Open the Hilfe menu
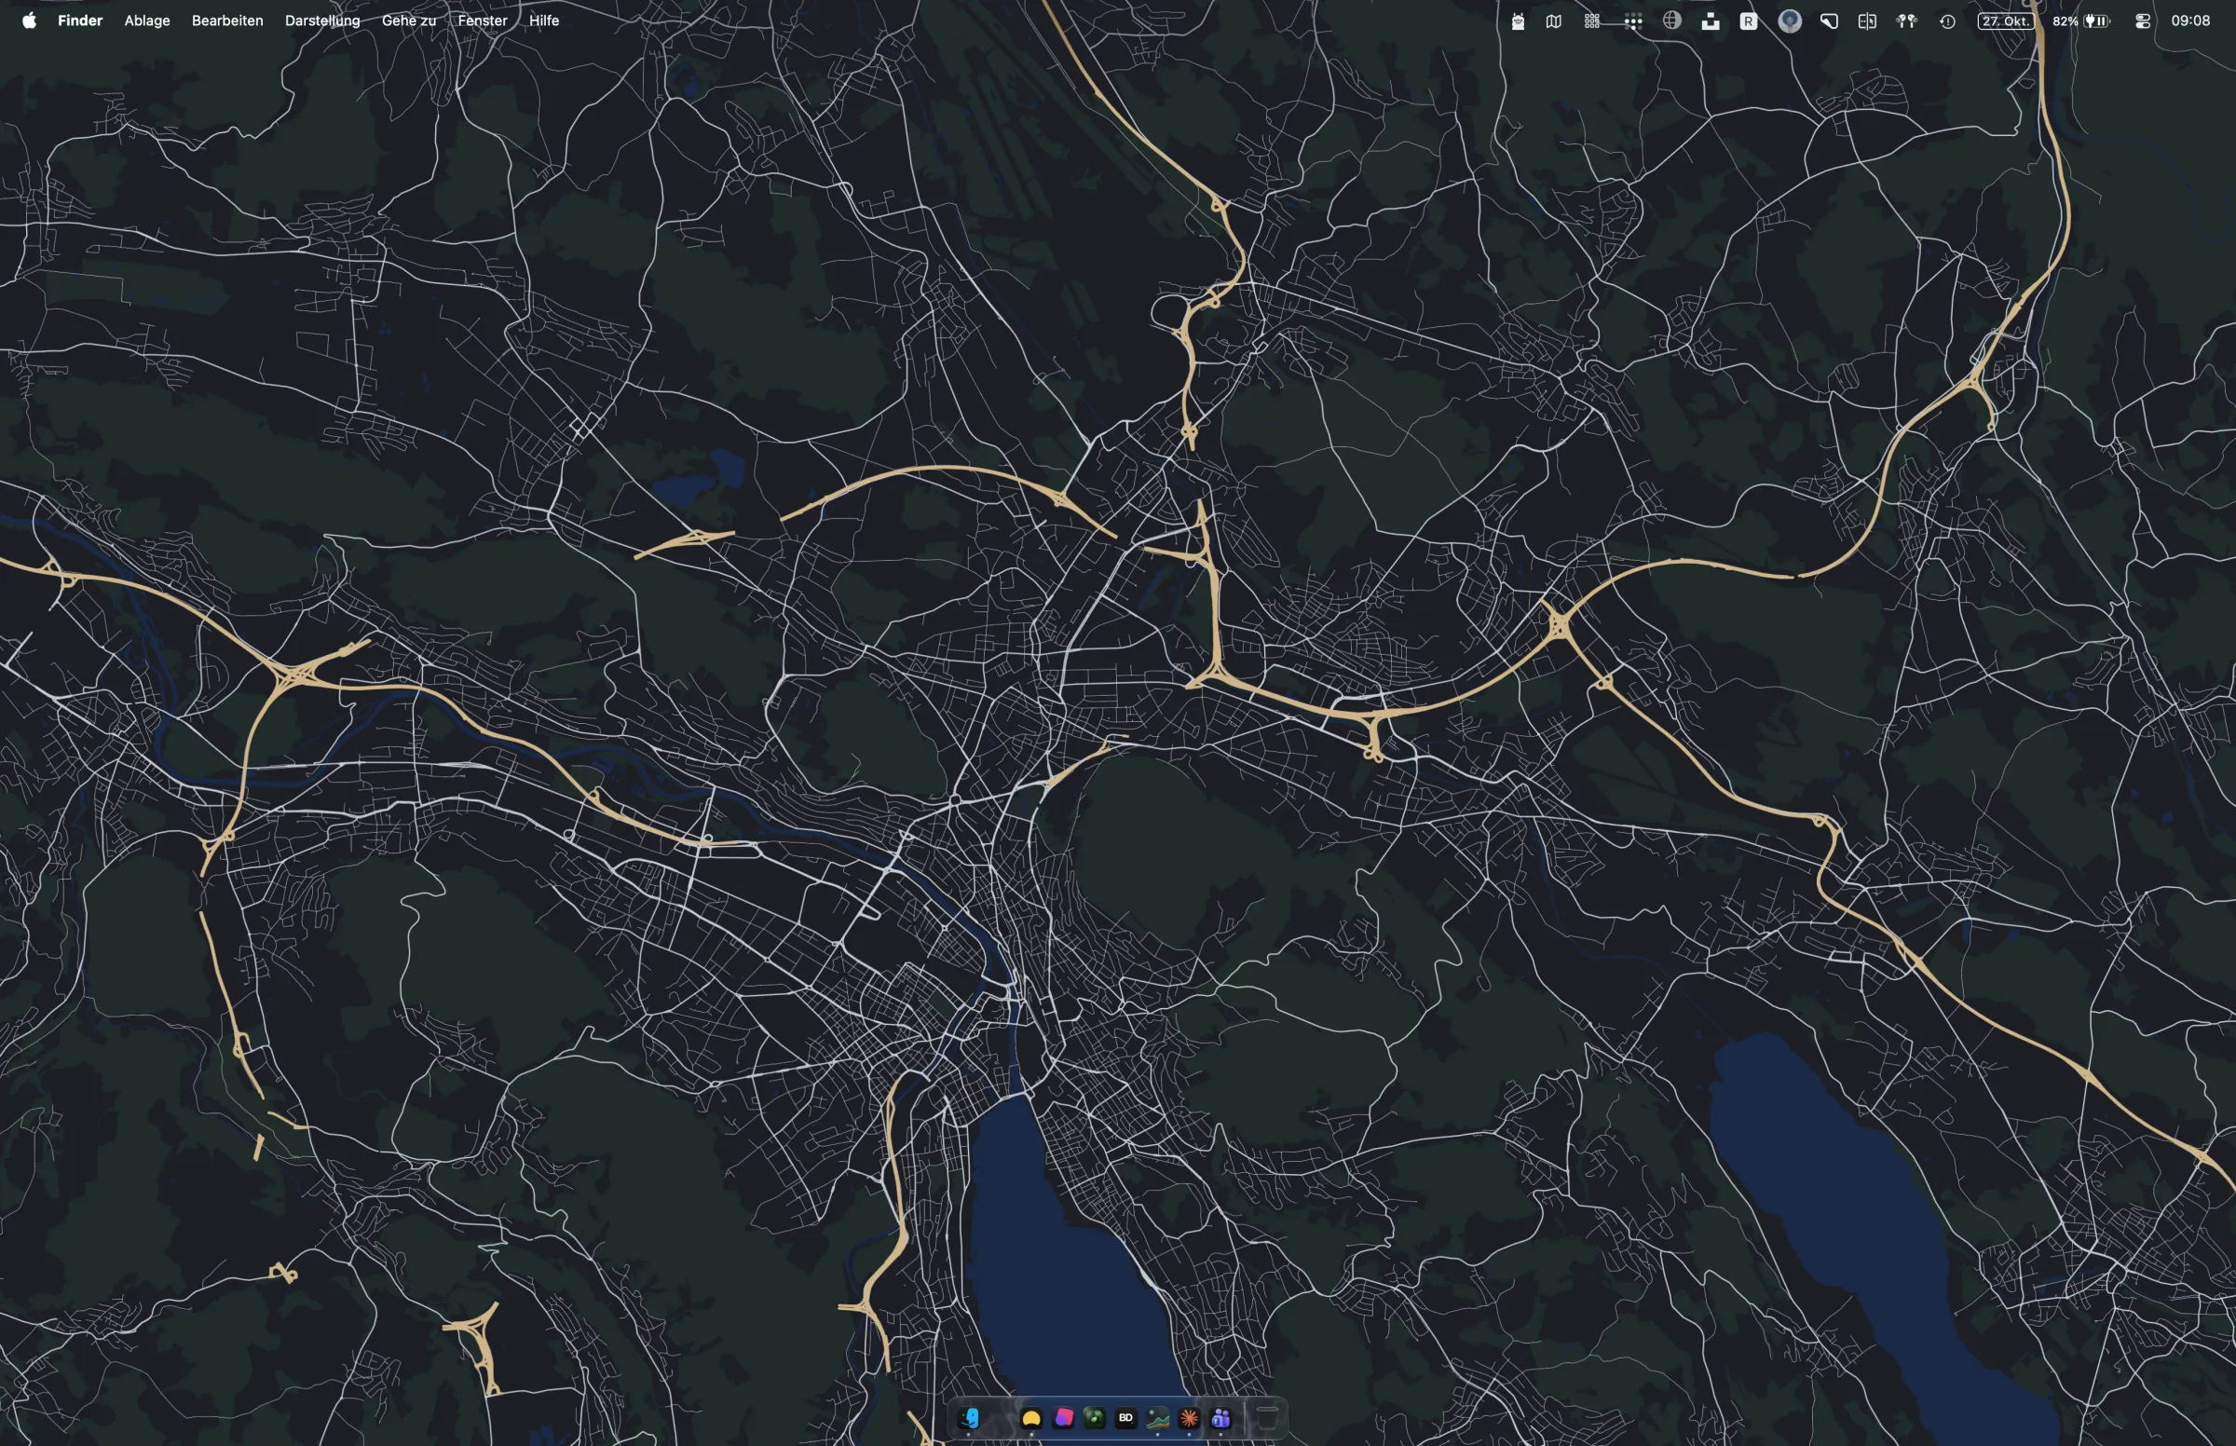 pos(543,20)
